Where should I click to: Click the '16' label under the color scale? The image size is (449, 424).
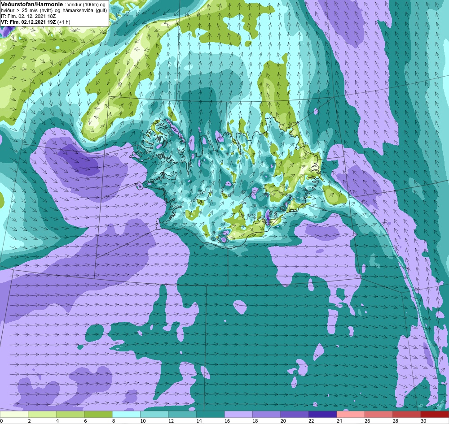(x=227, y=421)
